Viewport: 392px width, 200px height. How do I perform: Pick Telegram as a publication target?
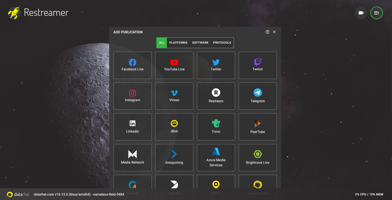coord(258,96)
